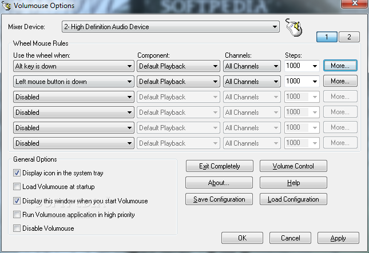Viewport: 369px width, 253px height.
Task: Open Channels dropdown in Left mouse button row
Action: point(252,82)
